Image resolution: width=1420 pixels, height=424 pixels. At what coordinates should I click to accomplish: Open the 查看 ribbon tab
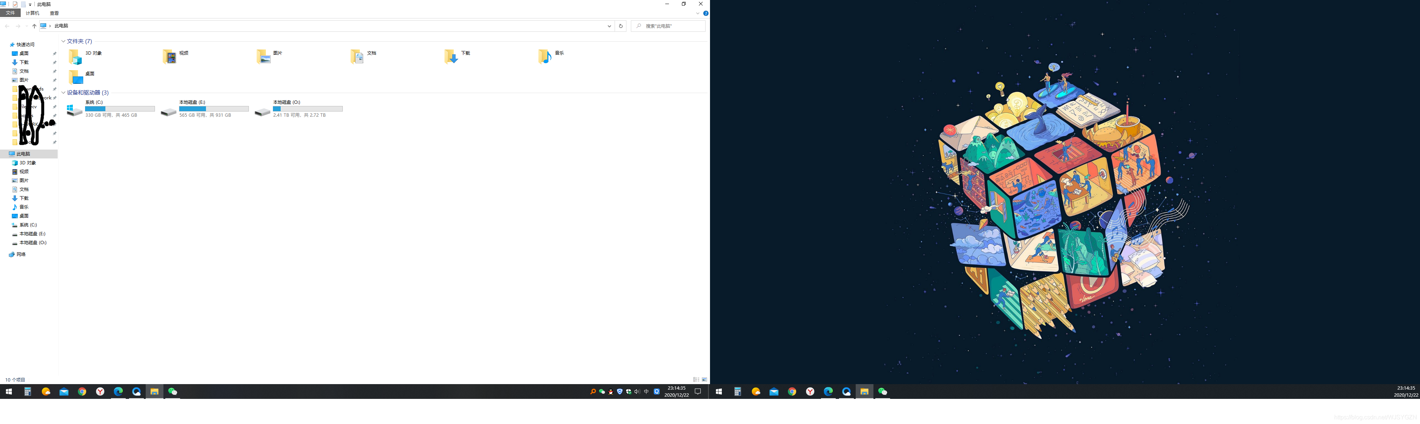pyautogui.click(x=54, y=13)
